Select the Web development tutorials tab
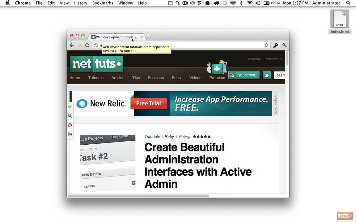Viewport: 356px width, 223px height. click(x=117, y=37)
